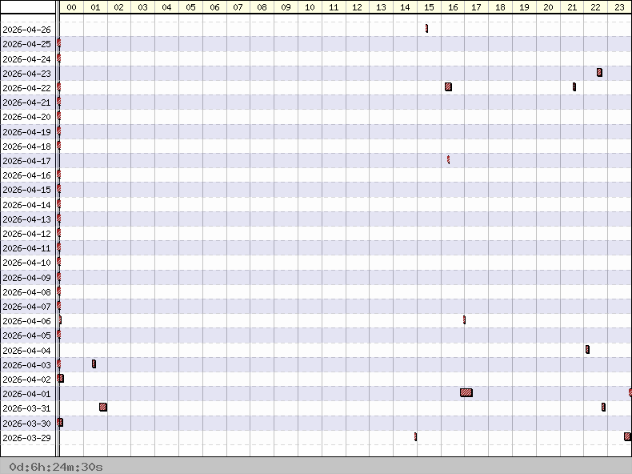This screenshot has height=474, width=632.
Task: Select the 2026-03-29 marker near hour 14
Action: [x=415, y=436]
